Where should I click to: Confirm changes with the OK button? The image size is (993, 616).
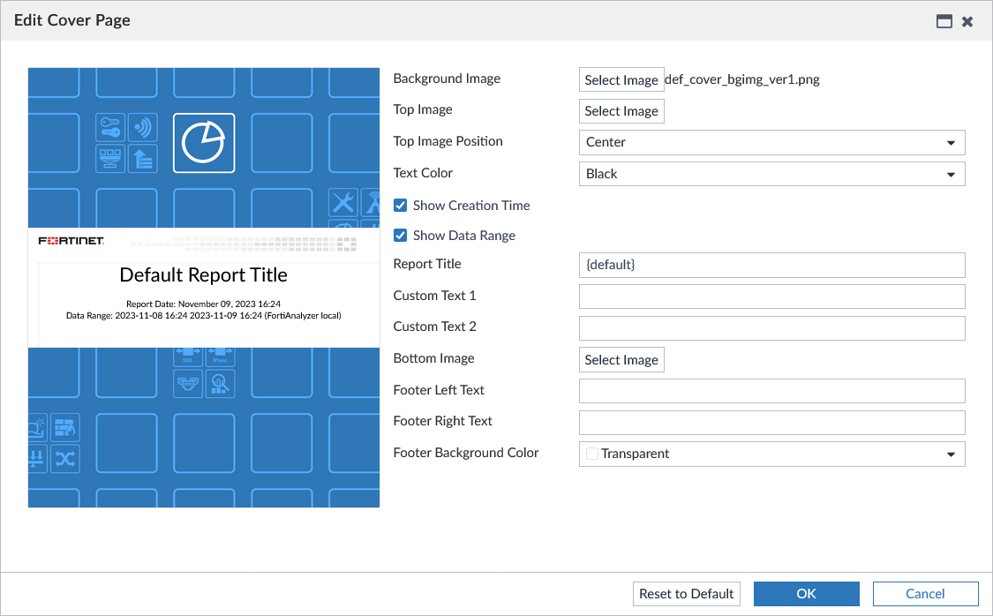(x=806, y=594)
